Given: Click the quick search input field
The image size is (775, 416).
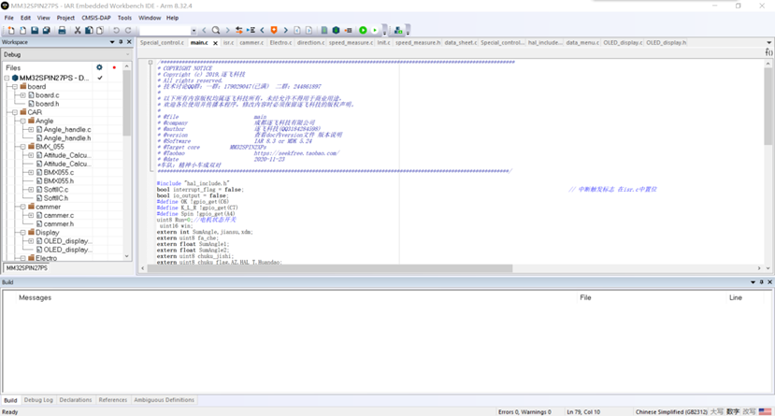Looking at the screenshot, I should click(x=165, y=31).
